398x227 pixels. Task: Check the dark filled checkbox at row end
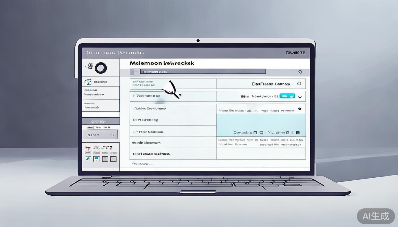[298, 133]
